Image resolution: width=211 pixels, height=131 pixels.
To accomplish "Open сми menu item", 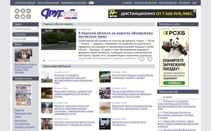I will [x=194, y=3].
